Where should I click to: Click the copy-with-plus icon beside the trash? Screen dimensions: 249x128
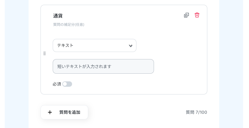pyautogui.click(x=186, y=15)
